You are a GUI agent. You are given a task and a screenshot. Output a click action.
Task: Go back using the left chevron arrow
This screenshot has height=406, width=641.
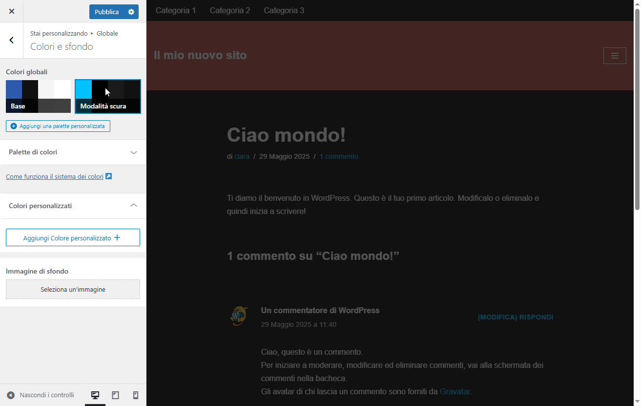pyautogui.click(x=12, y=40)
